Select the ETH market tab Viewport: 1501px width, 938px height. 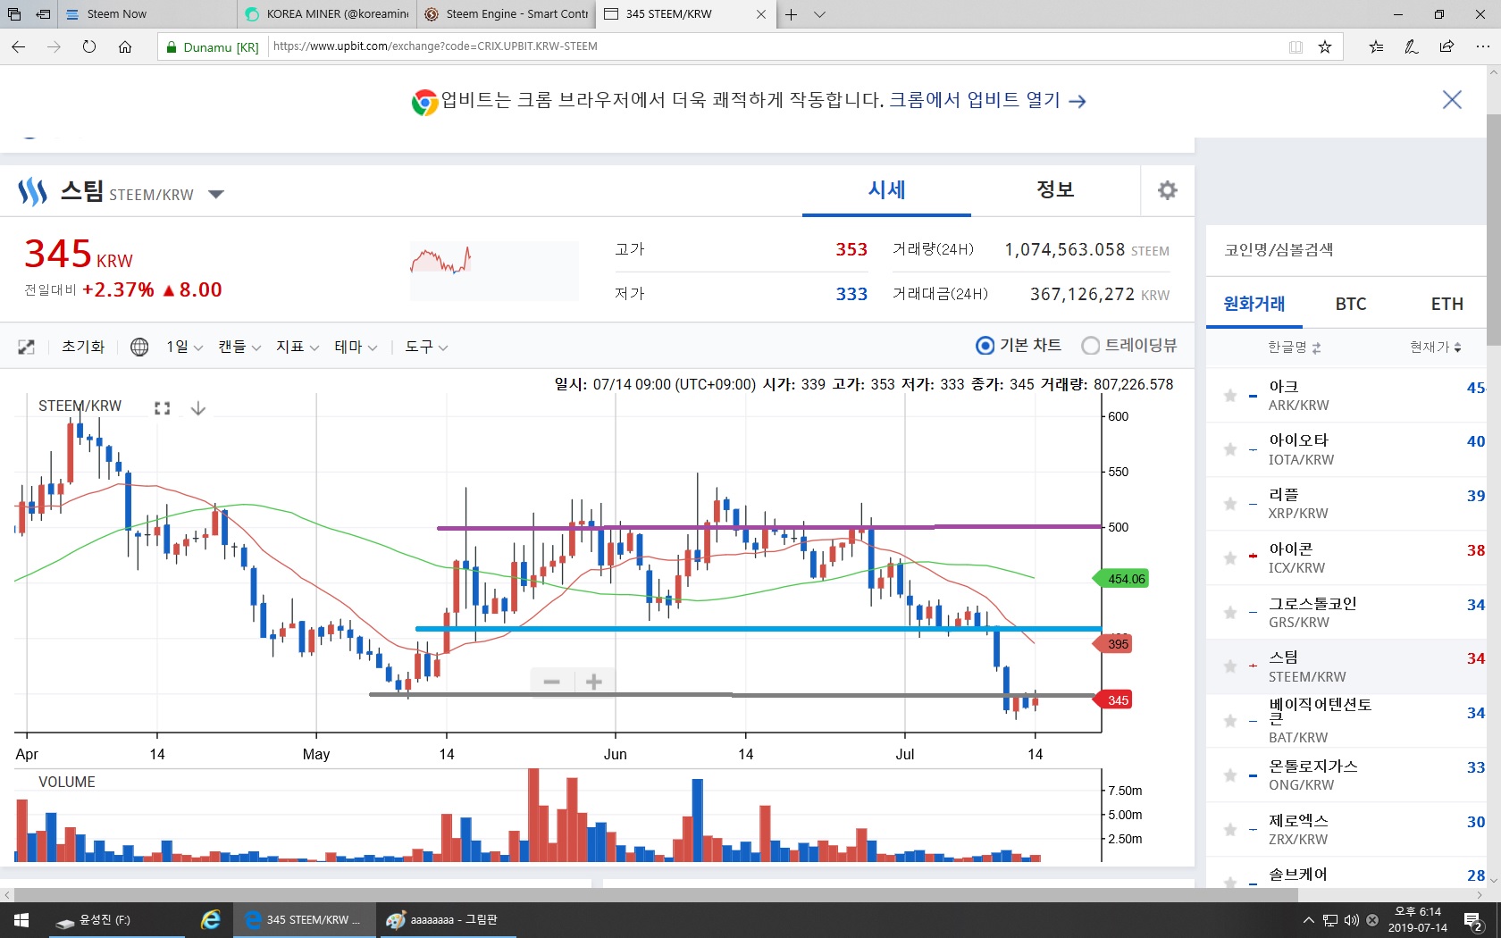pos(1447,304)
